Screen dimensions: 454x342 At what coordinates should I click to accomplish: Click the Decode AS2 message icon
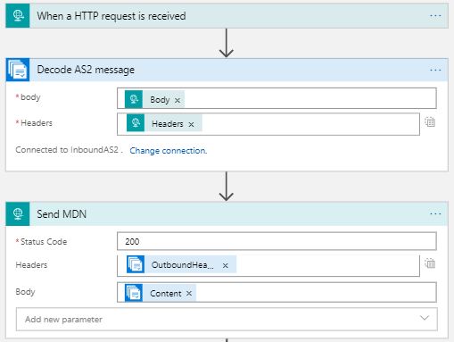click(x=18, y=70)
